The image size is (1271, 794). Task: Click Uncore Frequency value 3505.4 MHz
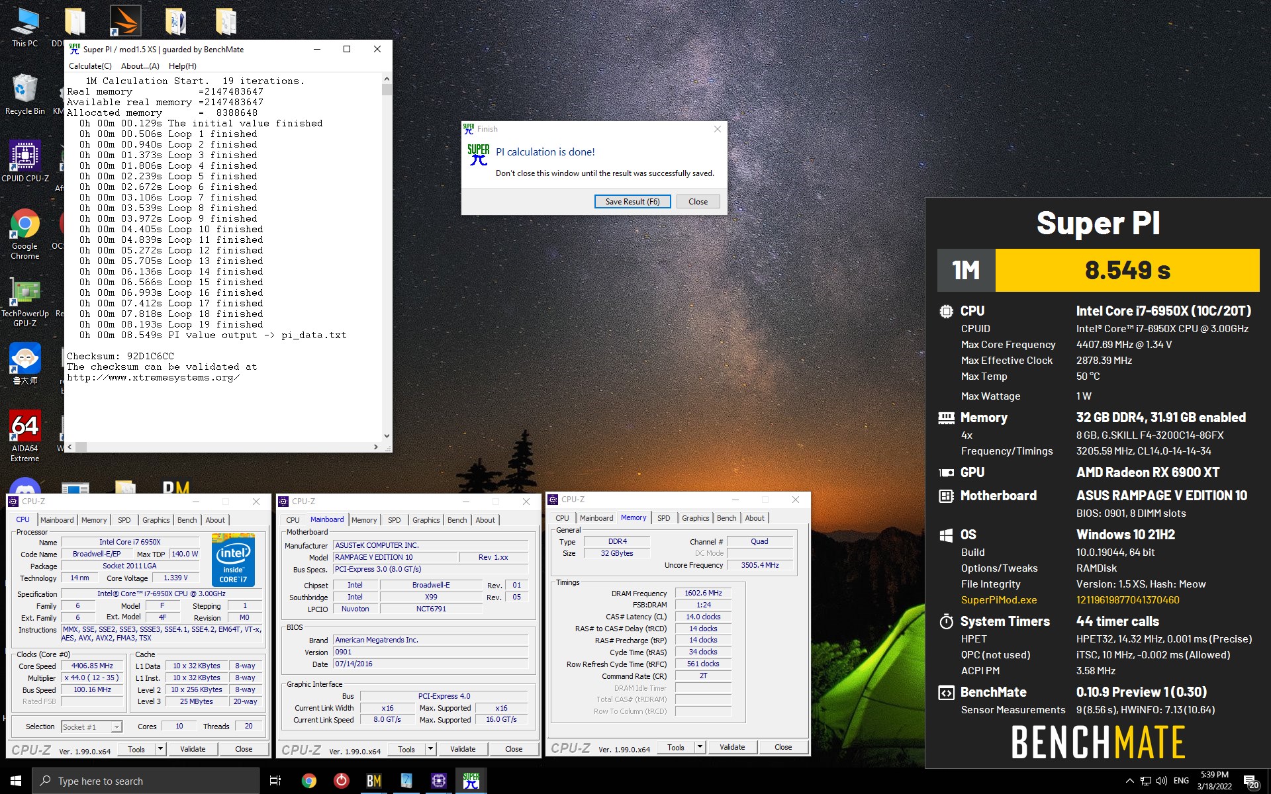click(759, 565)
